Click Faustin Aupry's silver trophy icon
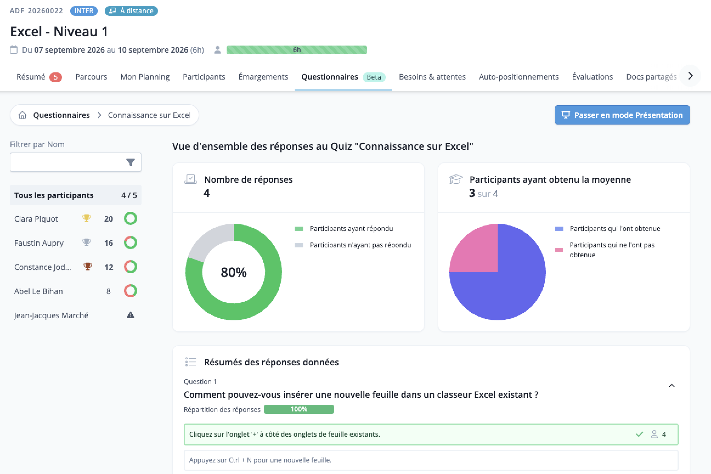The height and width of the screenshot is (474, 711). tap(86, 242)
